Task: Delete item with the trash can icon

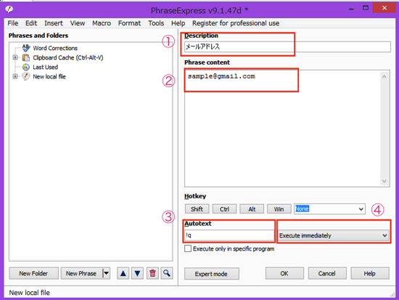Action: [x=152, y=274]
